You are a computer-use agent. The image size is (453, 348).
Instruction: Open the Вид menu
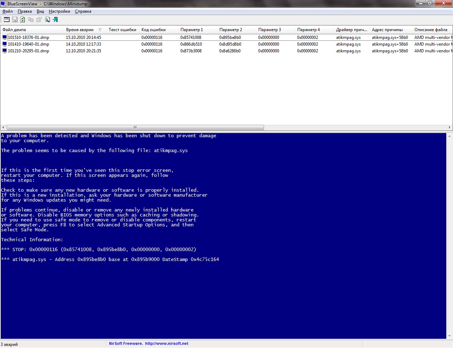[x=40, y=11]
